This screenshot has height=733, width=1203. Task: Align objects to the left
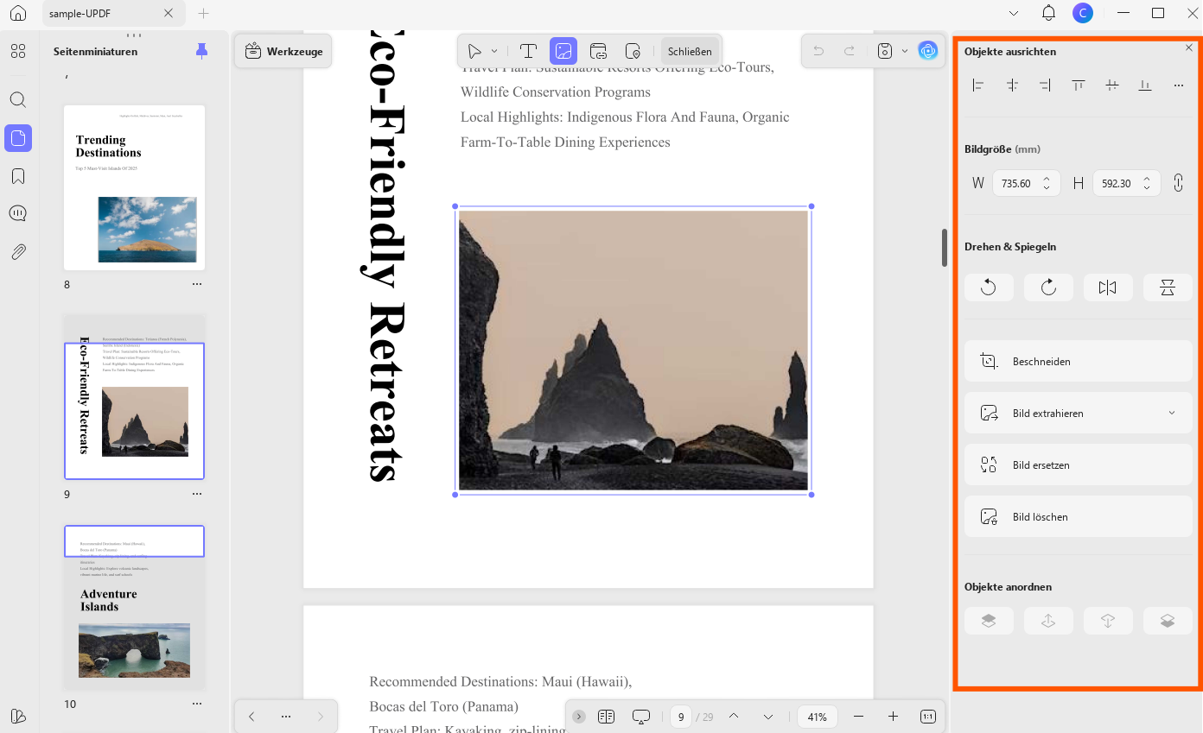coord(978,85)
